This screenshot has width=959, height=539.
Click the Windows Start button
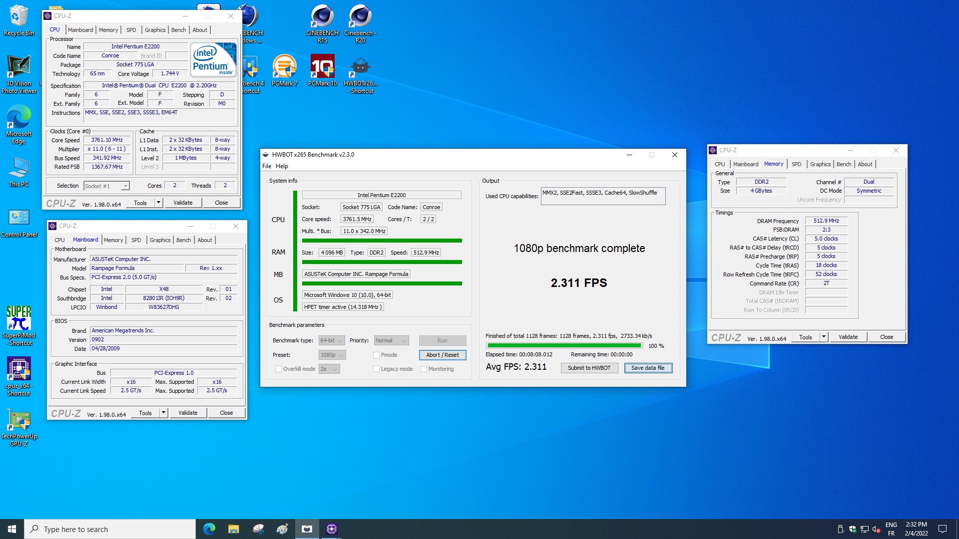coord(12,529)
